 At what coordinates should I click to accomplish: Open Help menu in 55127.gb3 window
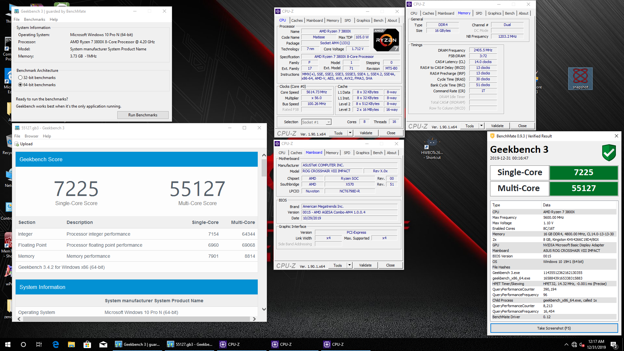(x=47, y=136)
